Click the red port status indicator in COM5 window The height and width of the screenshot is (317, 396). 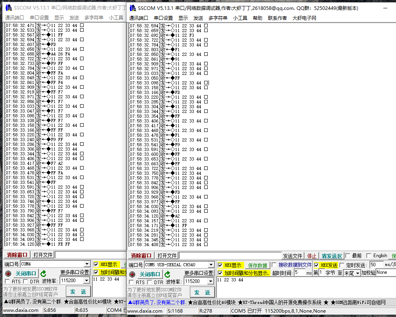[132, 274]
